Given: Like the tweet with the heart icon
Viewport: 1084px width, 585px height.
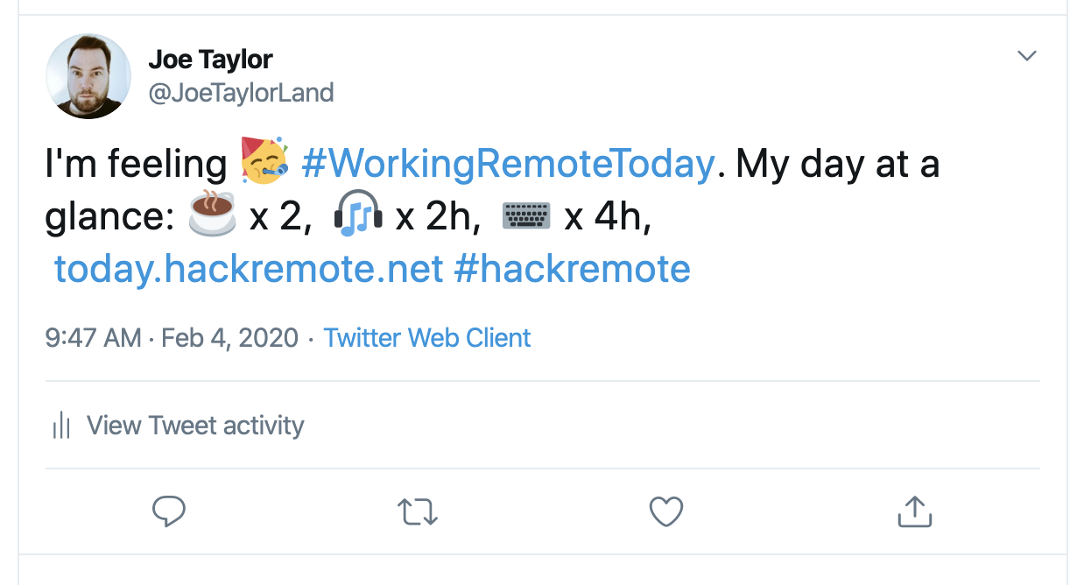Looking at the screenshot, I should click(x=665, y=511).
